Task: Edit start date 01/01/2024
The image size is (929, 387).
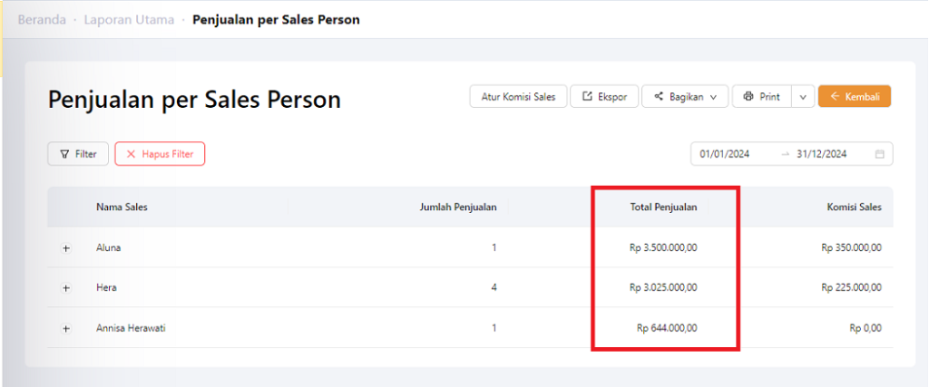Action: point(725,154)
